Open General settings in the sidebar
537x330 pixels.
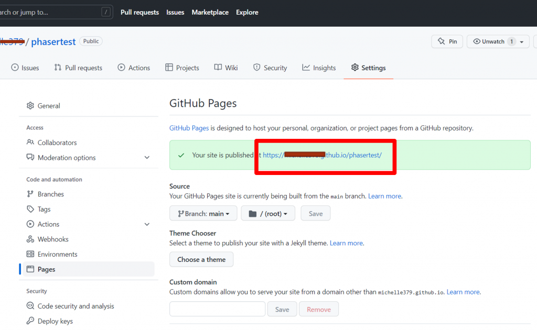click(49, 106)
